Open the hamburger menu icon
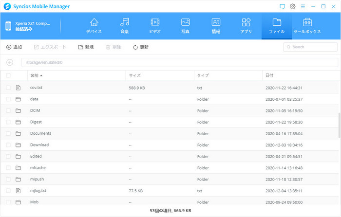Screen dimensions: 341x217 (x=303, y=6)
